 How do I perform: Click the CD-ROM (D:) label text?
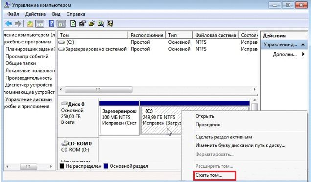(75, 150)
